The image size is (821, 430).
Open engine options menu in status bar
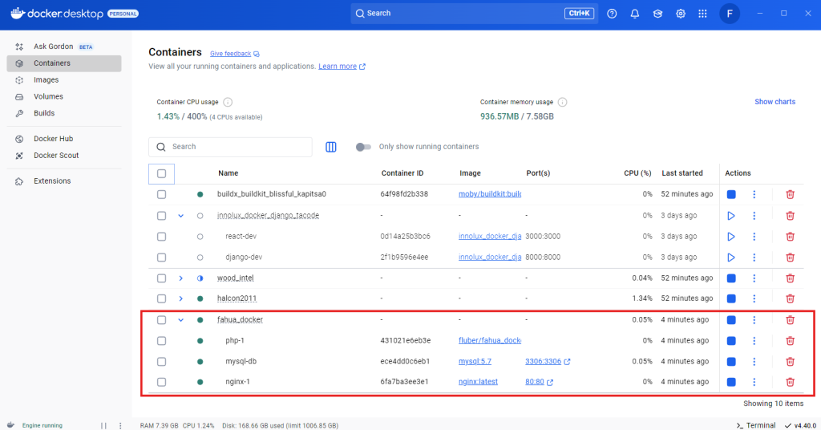120,425
